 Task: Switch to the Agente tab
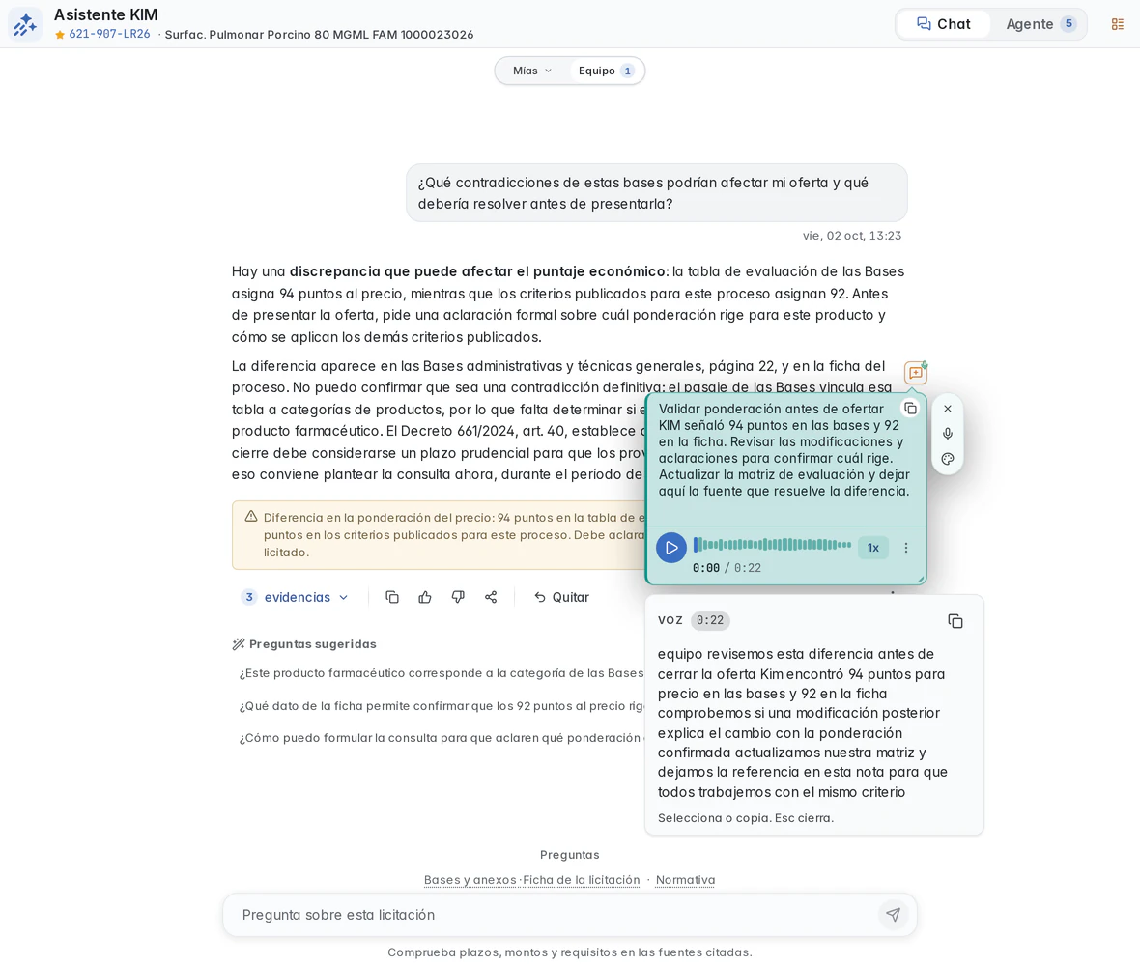[1040, 24]
